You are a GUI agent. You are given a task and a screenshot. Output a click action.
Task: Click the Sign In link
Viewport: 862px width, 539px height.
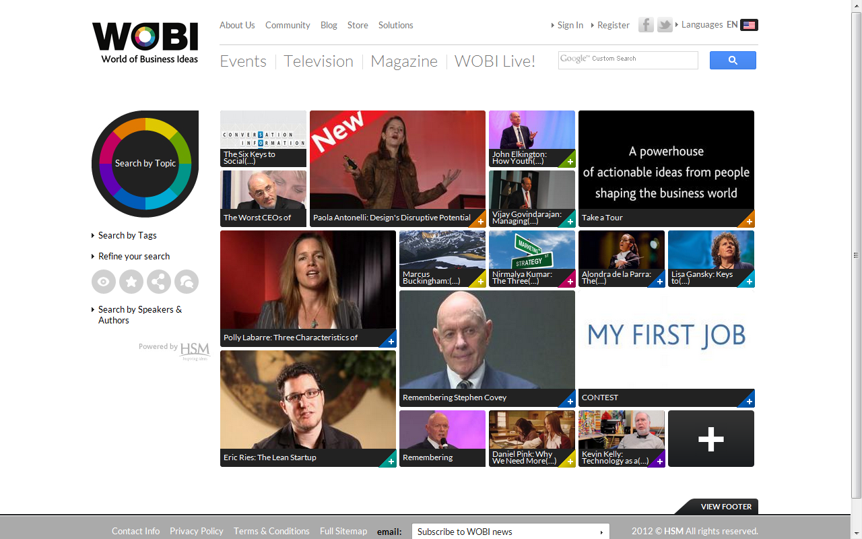coord(570,25)
